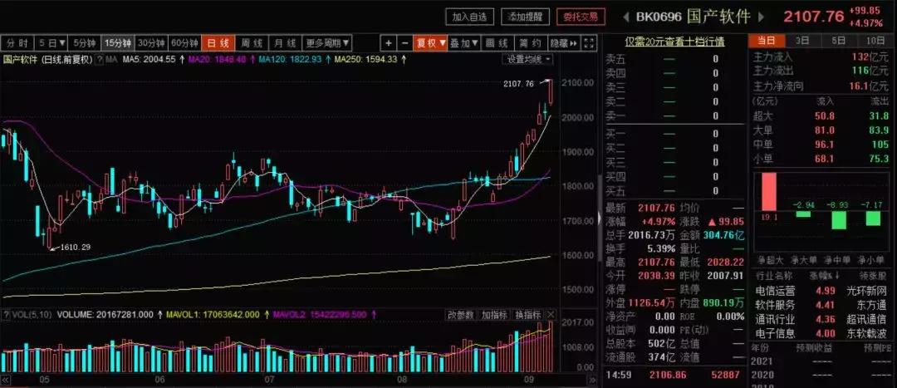
Task: Select the 日线 daily chart
Action: coord(218,43)
